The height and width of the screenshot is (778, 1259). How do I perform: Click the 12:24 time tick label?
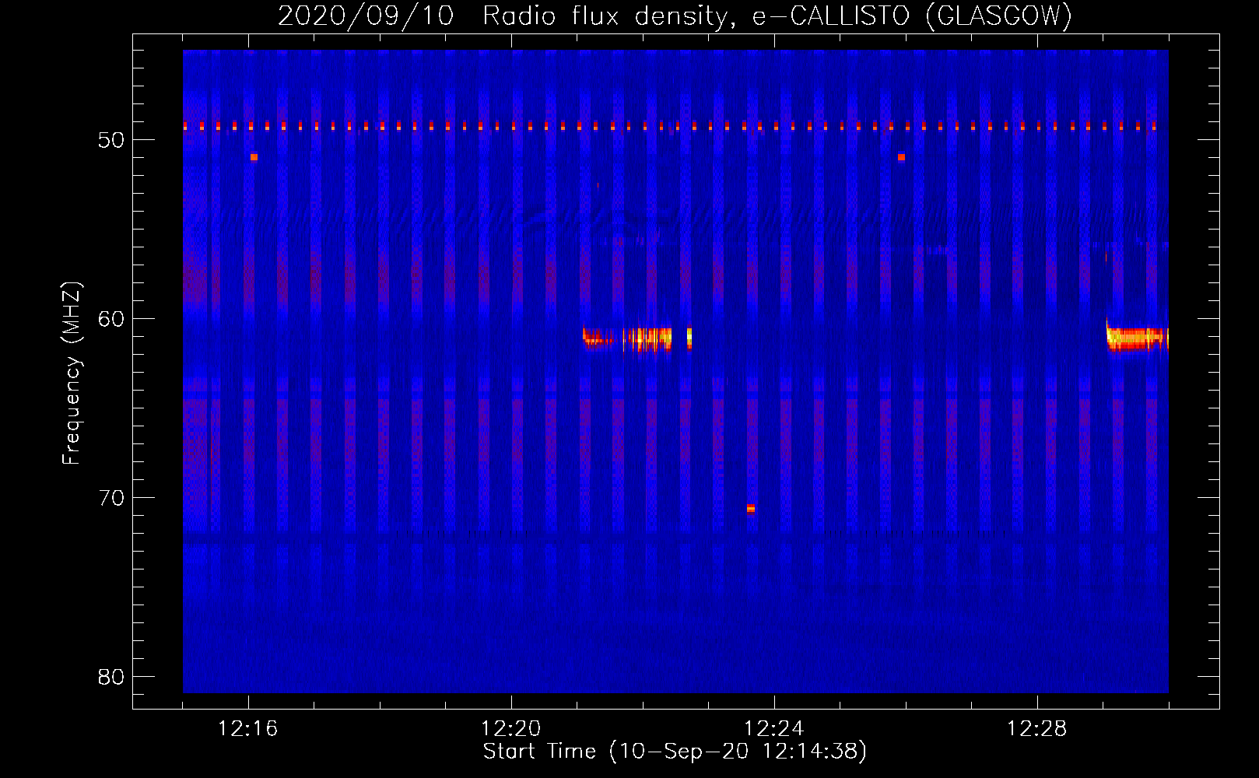pyautogui.click(x=773, y=729)
